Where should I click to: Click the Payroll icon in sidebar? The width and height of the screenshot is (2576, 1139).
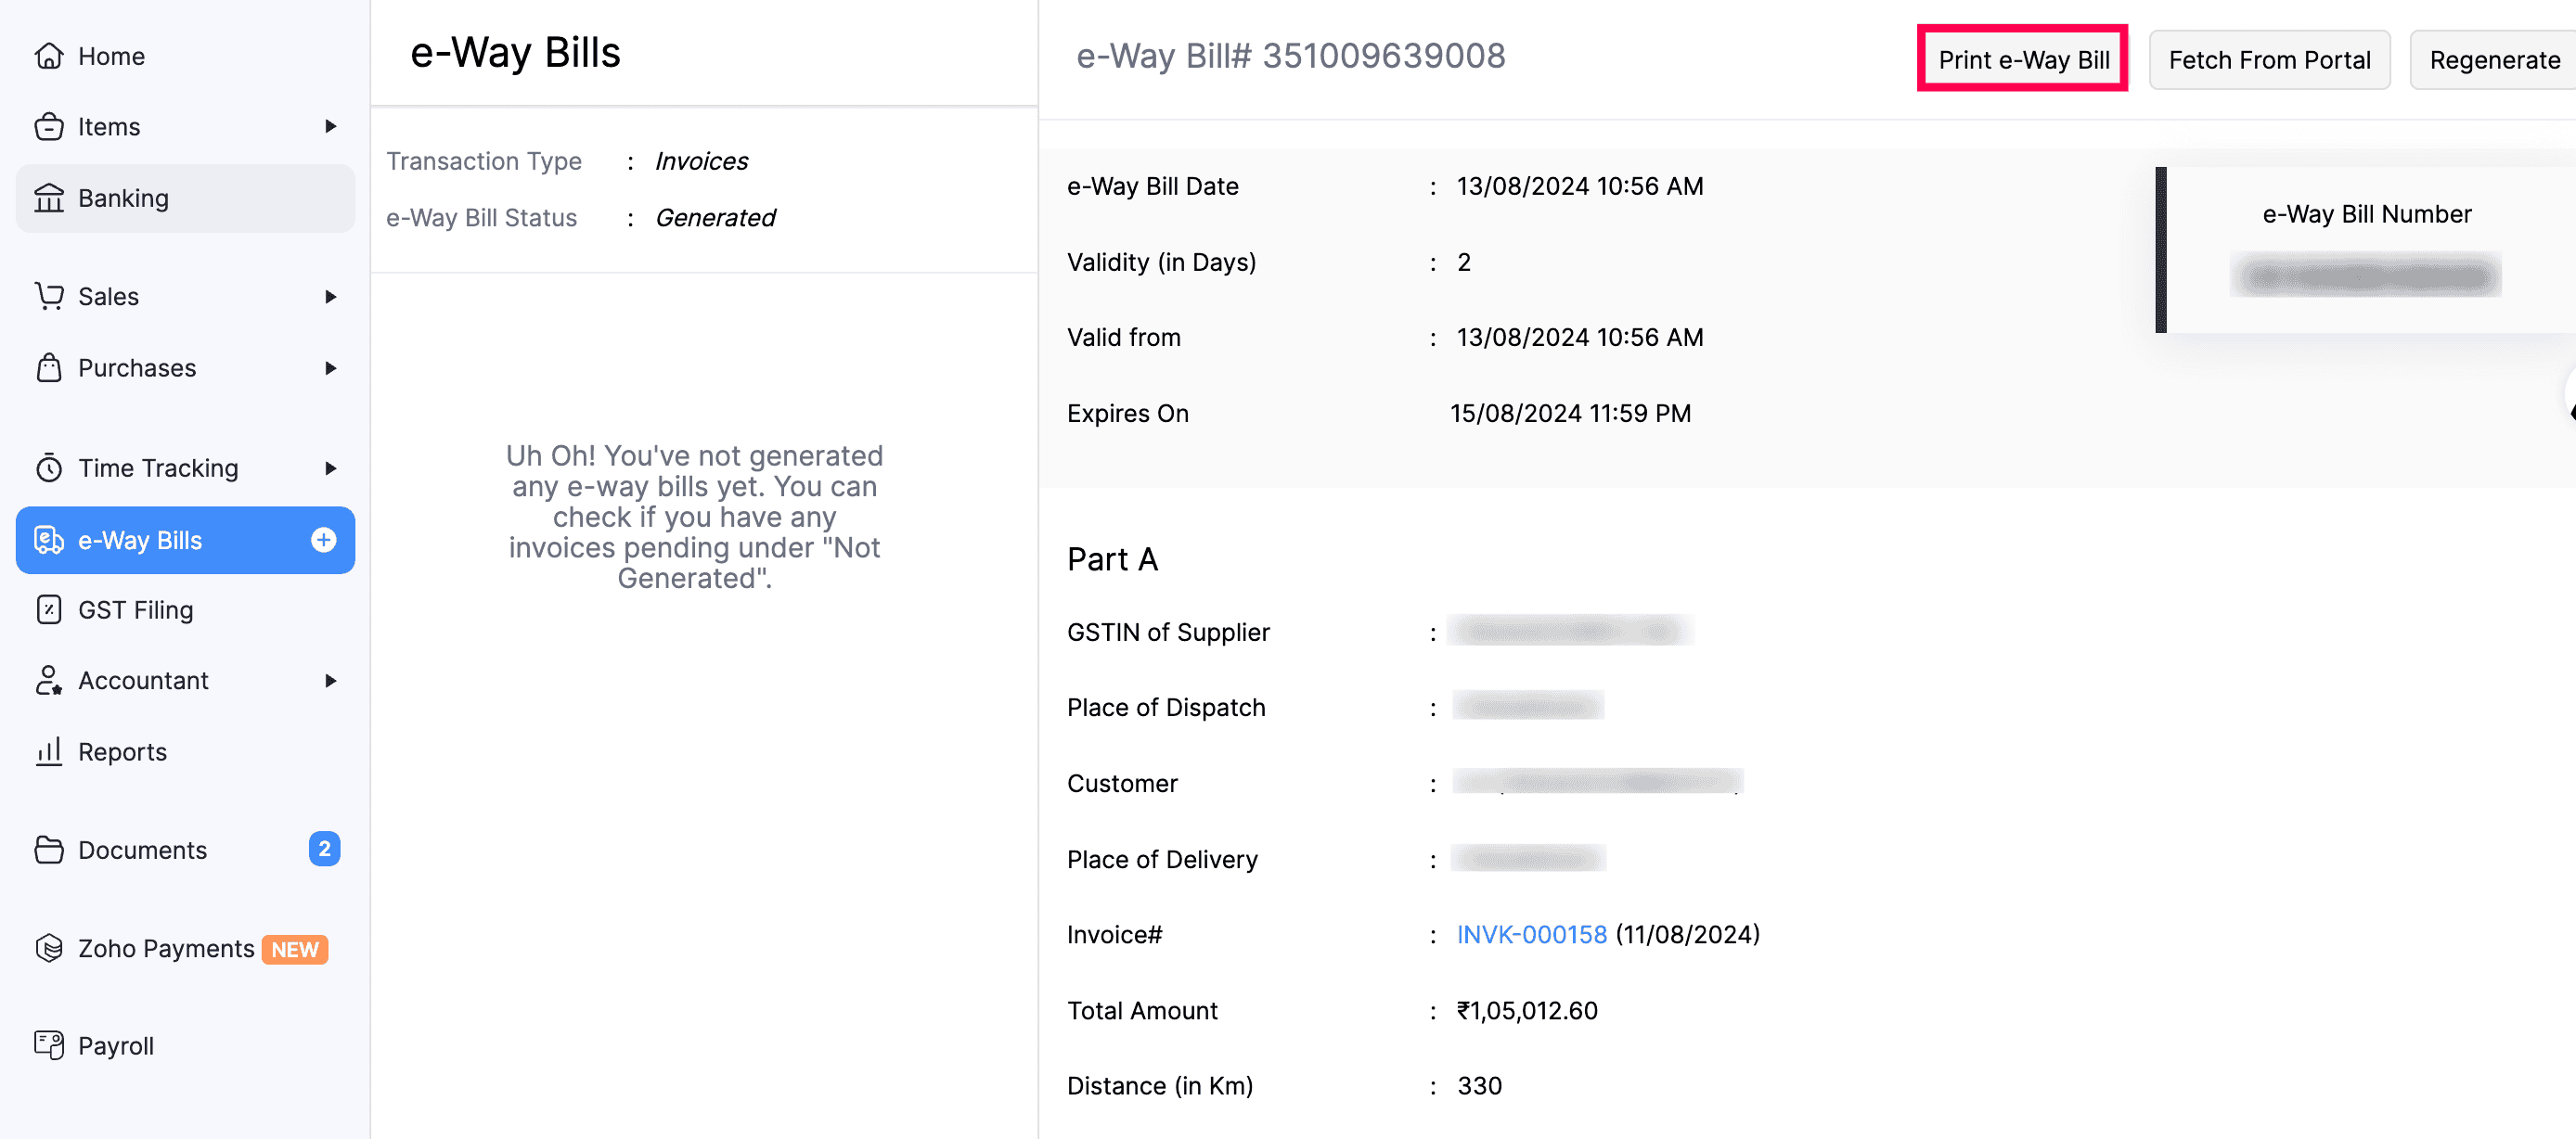[48, 1045]
